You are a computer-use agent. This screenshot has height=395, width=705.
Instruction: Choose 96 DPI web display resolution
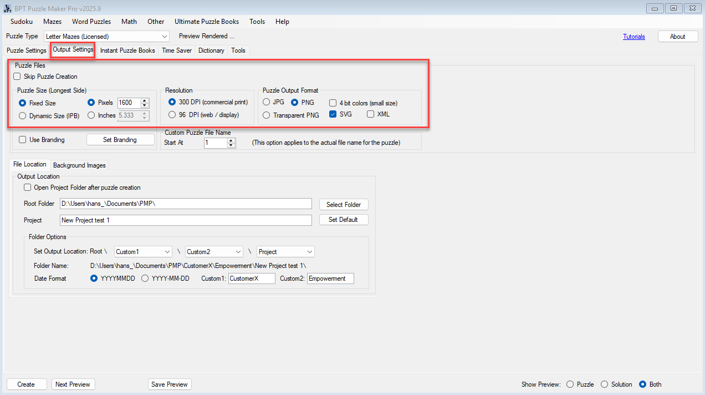pos(172,115)
